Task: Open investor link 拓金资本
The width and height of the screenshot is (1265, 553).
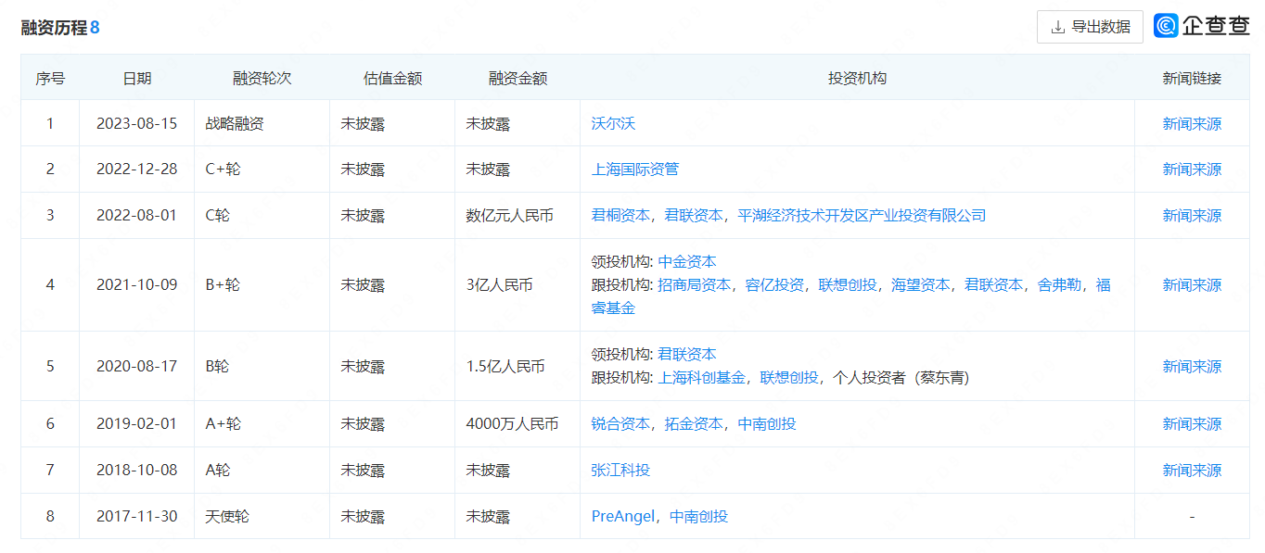Action: coord(694,424)
